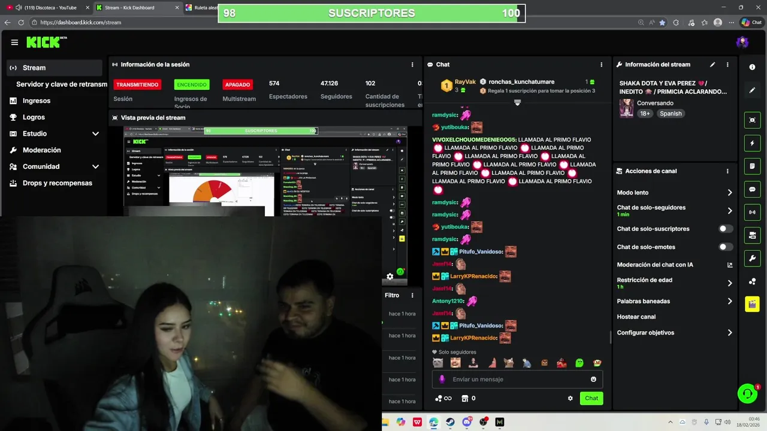Image resolution: width=767 pixels, height=431 pixels.
Task: Click the Spanish language tag
Action: [671, 114]
